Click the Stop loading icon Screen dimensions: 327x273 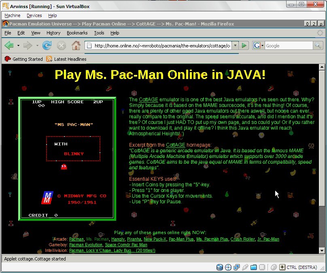pos(61,45)
